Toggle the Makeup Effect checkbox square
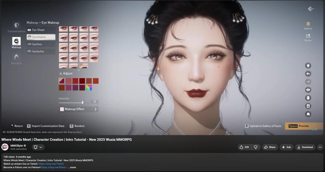The height and width of the screenshot is (172, 325). [62, 109]
